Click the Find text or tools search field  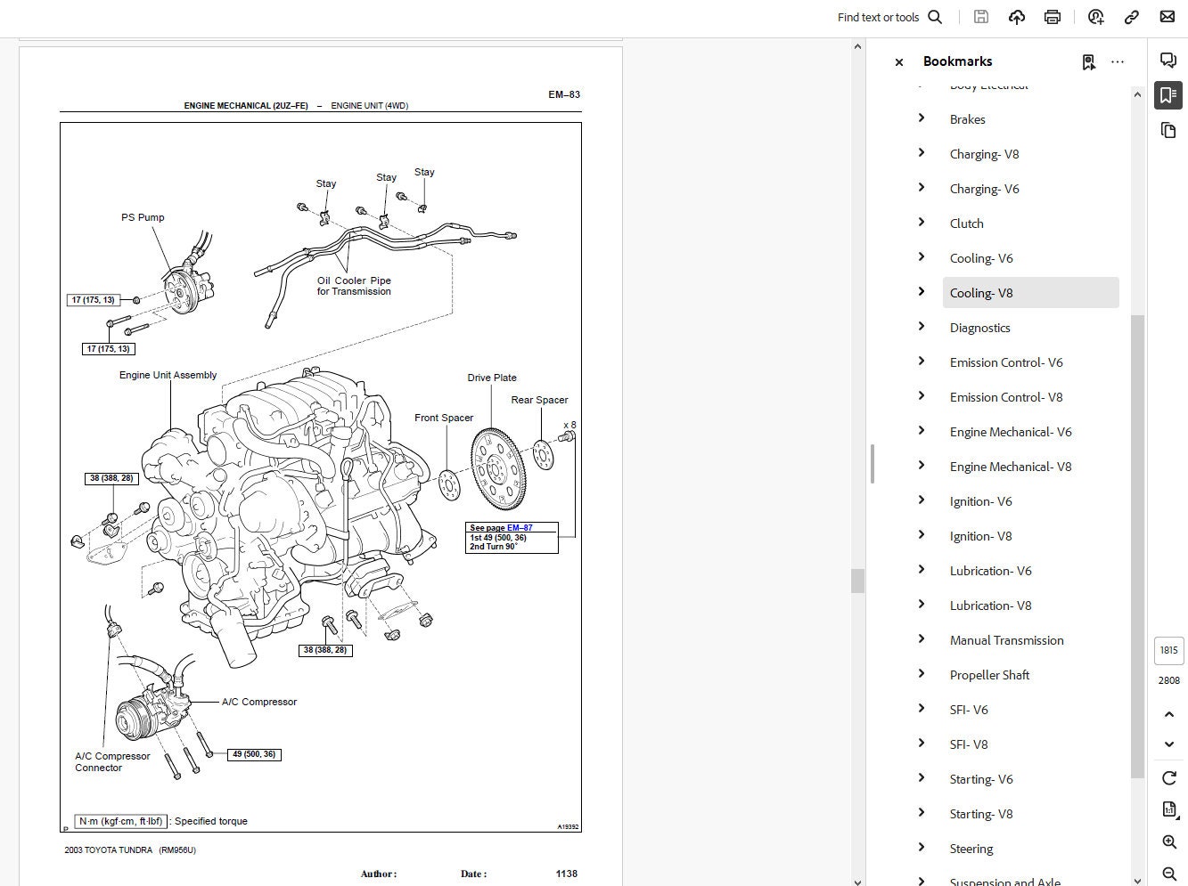(x=878, y=17)
